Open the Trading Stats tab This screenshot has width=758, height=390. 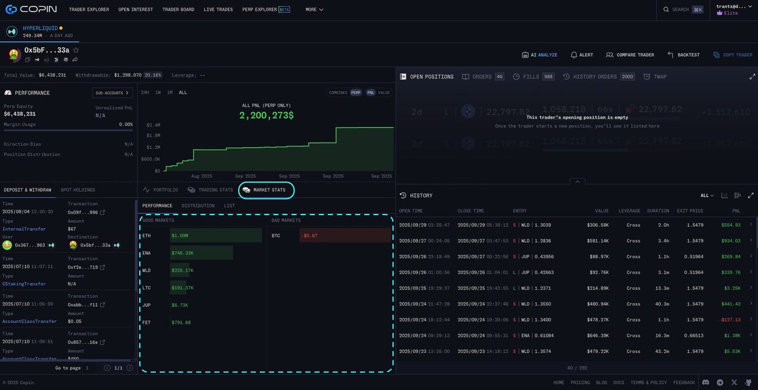tap(210, 190)
